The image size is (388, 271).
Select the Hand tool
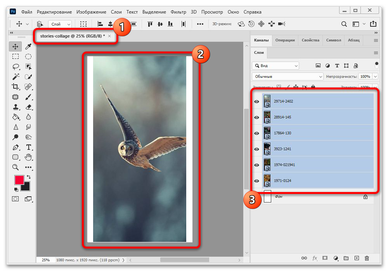pos(28,157)
